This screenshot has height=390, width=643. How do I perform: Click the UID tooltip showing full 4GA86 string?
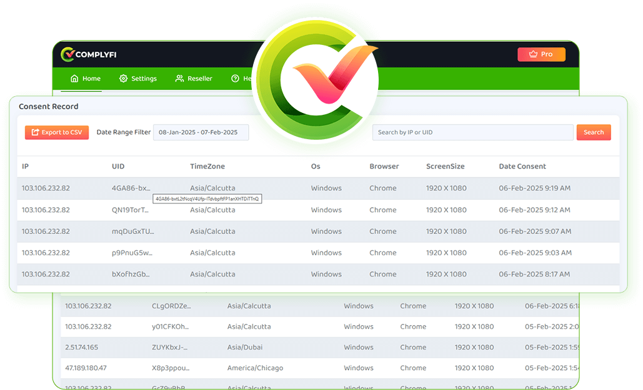click(x=207, y=199)
